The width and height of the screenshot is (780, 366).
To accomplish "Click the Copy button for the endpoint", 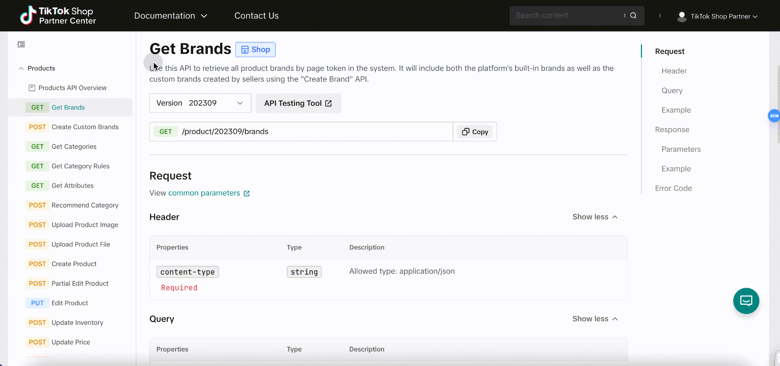I will [475, 132].
